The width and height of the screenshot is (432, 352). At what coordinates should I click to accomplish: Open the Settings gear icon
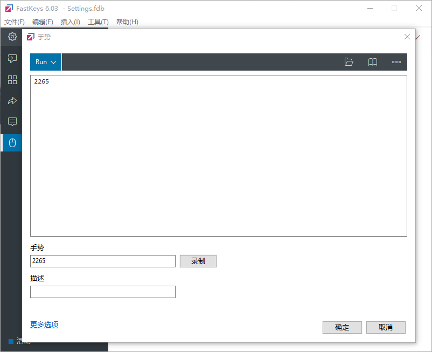[11, 37]
